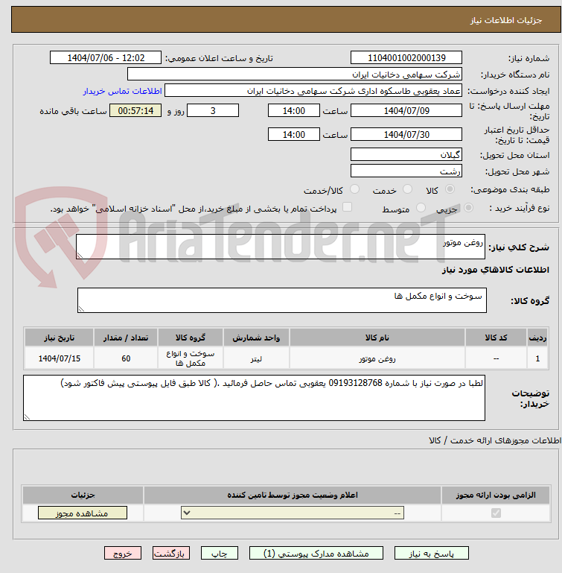The image size is (562, 573).
Task: Open مشاهده مدارک پیوستی (1) attachments
Action: [x=316, y=554]
